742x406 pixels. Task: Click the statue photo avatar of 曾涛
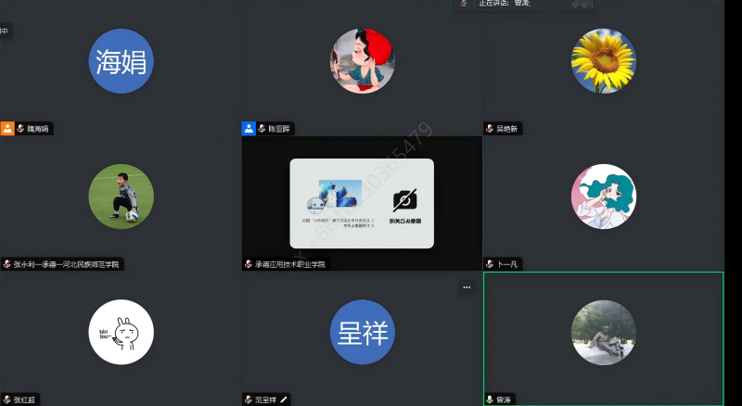point(603,332)
